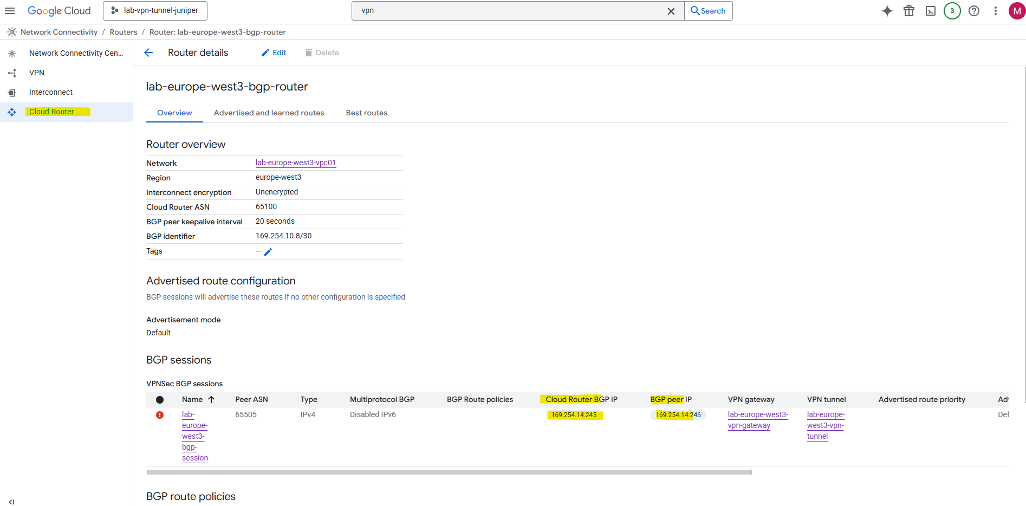Click Advertised route priority column header
Viewport: 1026px width, 506px height.
tap(921, 399)
